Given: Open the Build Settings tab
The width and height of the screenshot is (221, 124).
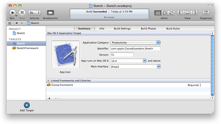Looking at the screenshot, I should (122, 29).
